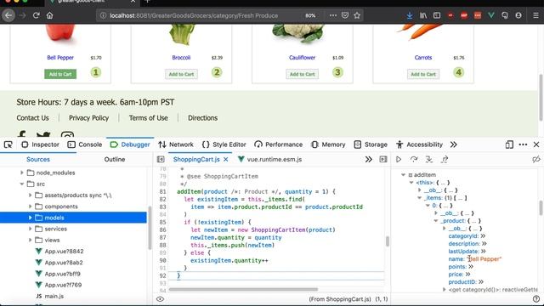Click the code editor horizontal scrollbar
Image resolution: width=544 pixels, height=306 pixels.
(243, 289)
